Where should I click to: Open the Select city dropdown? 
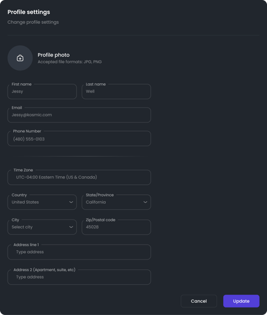pyautogui.click(x=42, y=227)
